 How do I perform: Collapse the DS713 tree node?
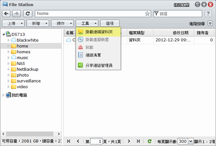pyautogui.click(x=4, y=34)
